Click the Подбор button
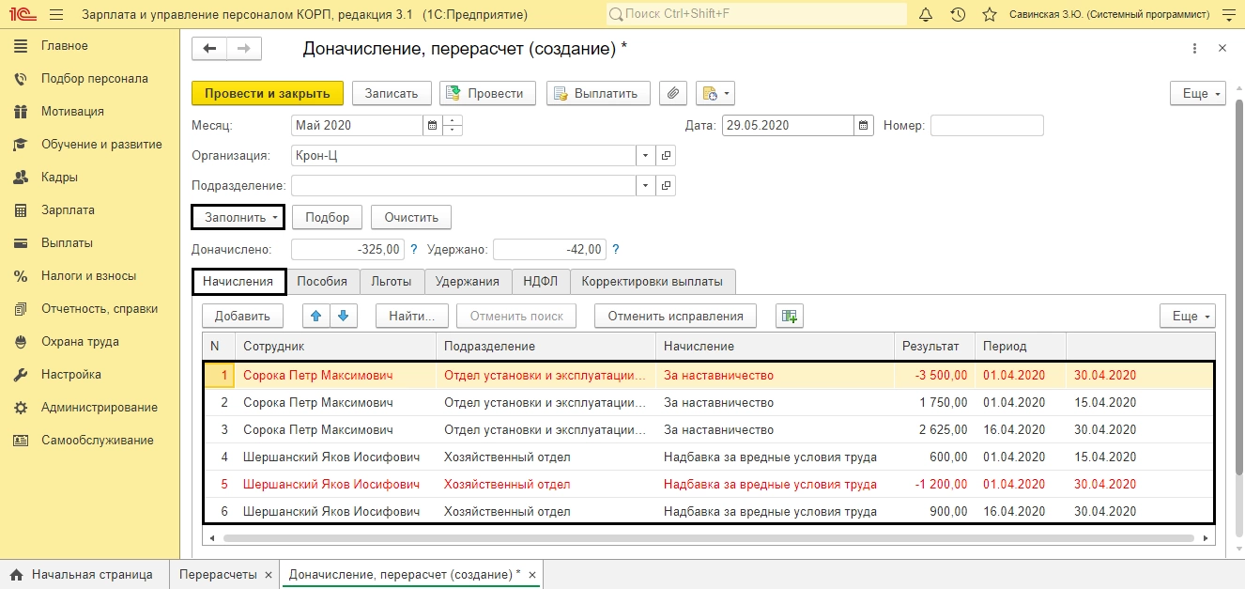 click(327, 217)
